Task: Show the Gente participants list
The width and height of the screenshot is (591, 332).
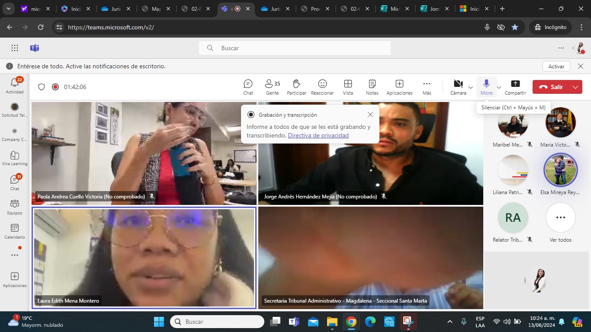Action: (272, 87)
